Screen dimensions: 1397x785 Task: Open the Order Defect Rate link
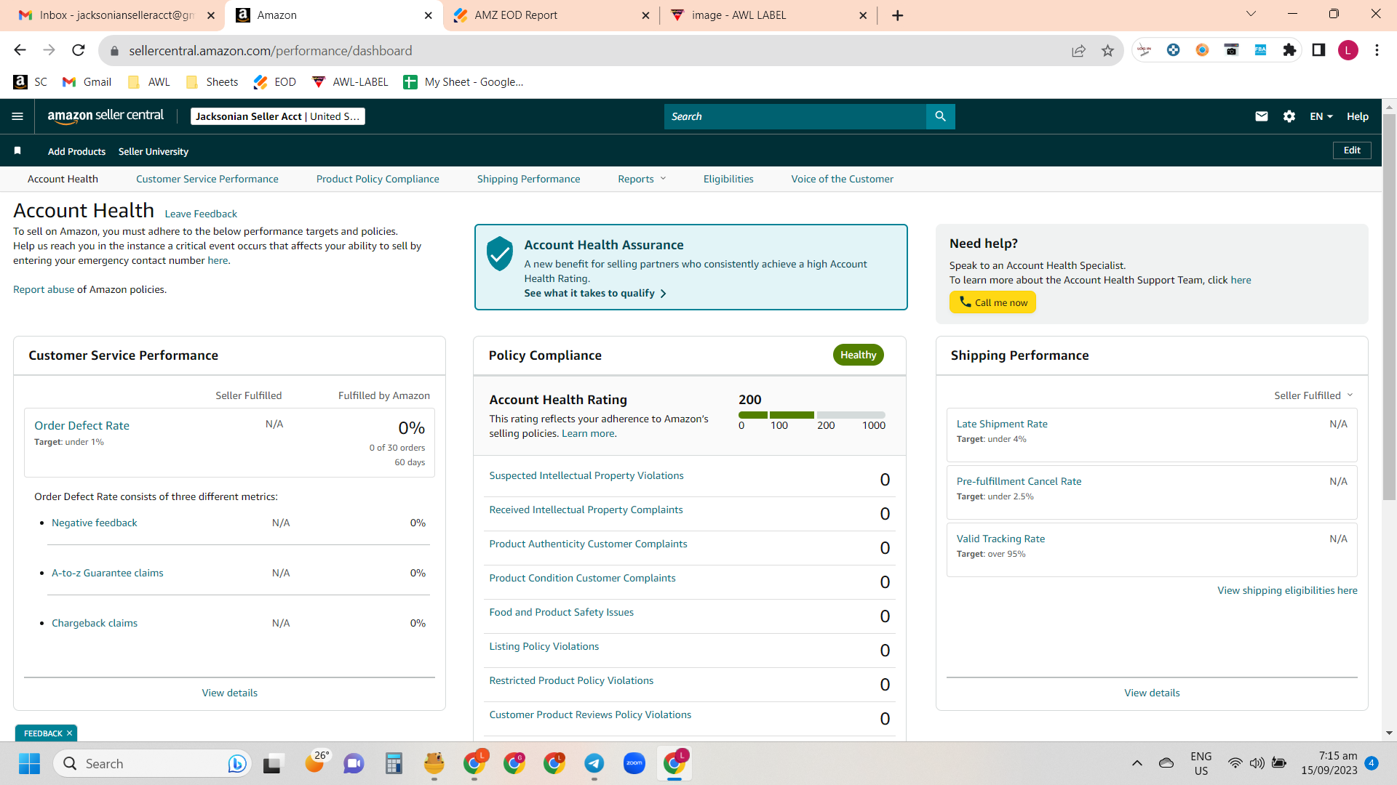coord(81,426)
